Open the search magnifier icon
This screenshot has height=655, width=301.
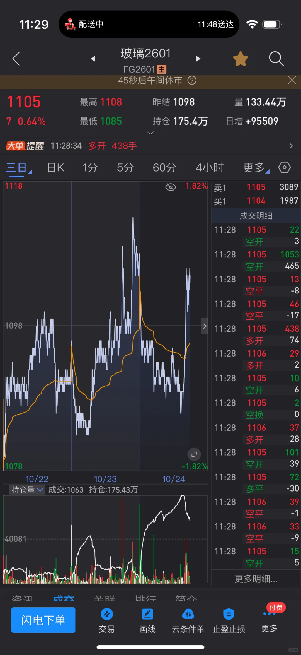tap(276, 59)
